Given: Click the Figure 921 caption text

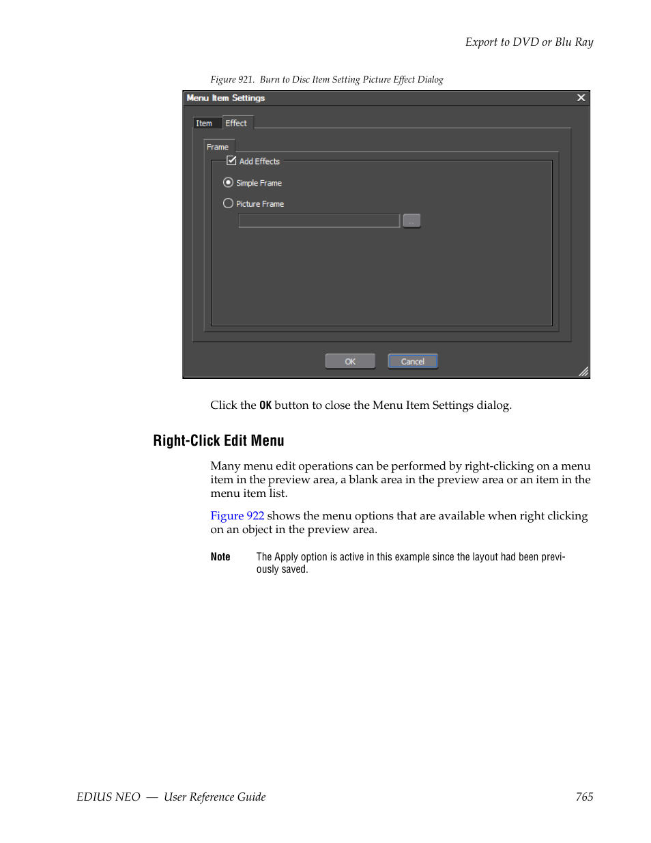Looking at the screenshot, I should click(327, 80).
